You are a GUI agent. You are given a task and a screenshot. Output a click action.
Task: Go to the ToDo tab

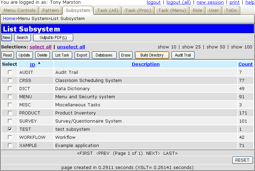point(231,10)
